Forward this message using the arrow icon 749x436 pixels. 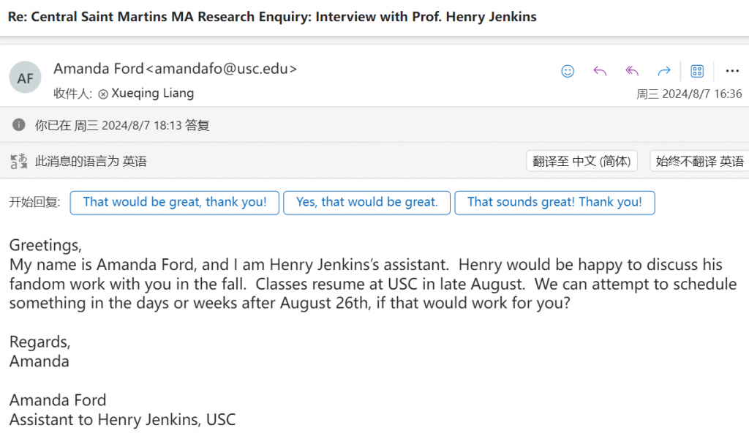pos(664,71)
